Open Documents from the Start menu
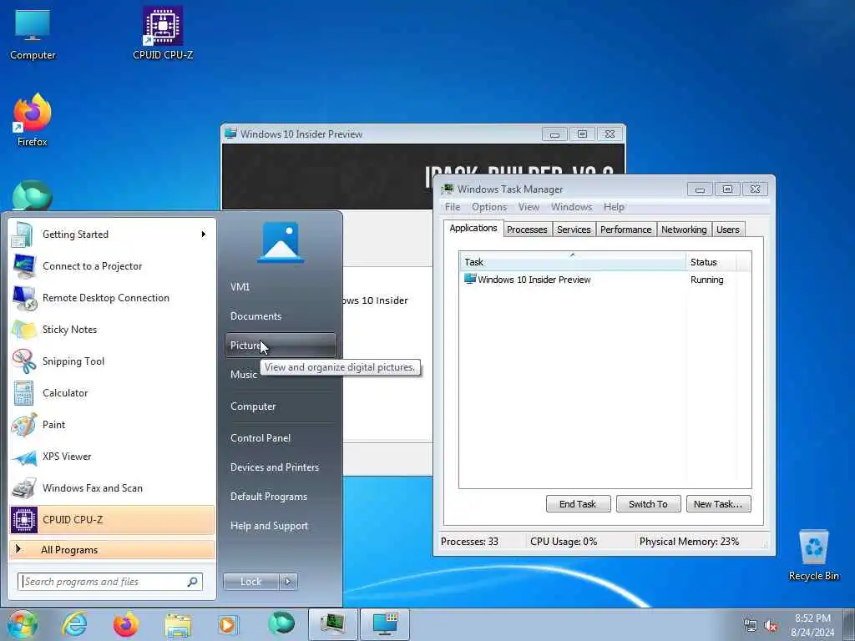855x641 pixels. point(281,316)
